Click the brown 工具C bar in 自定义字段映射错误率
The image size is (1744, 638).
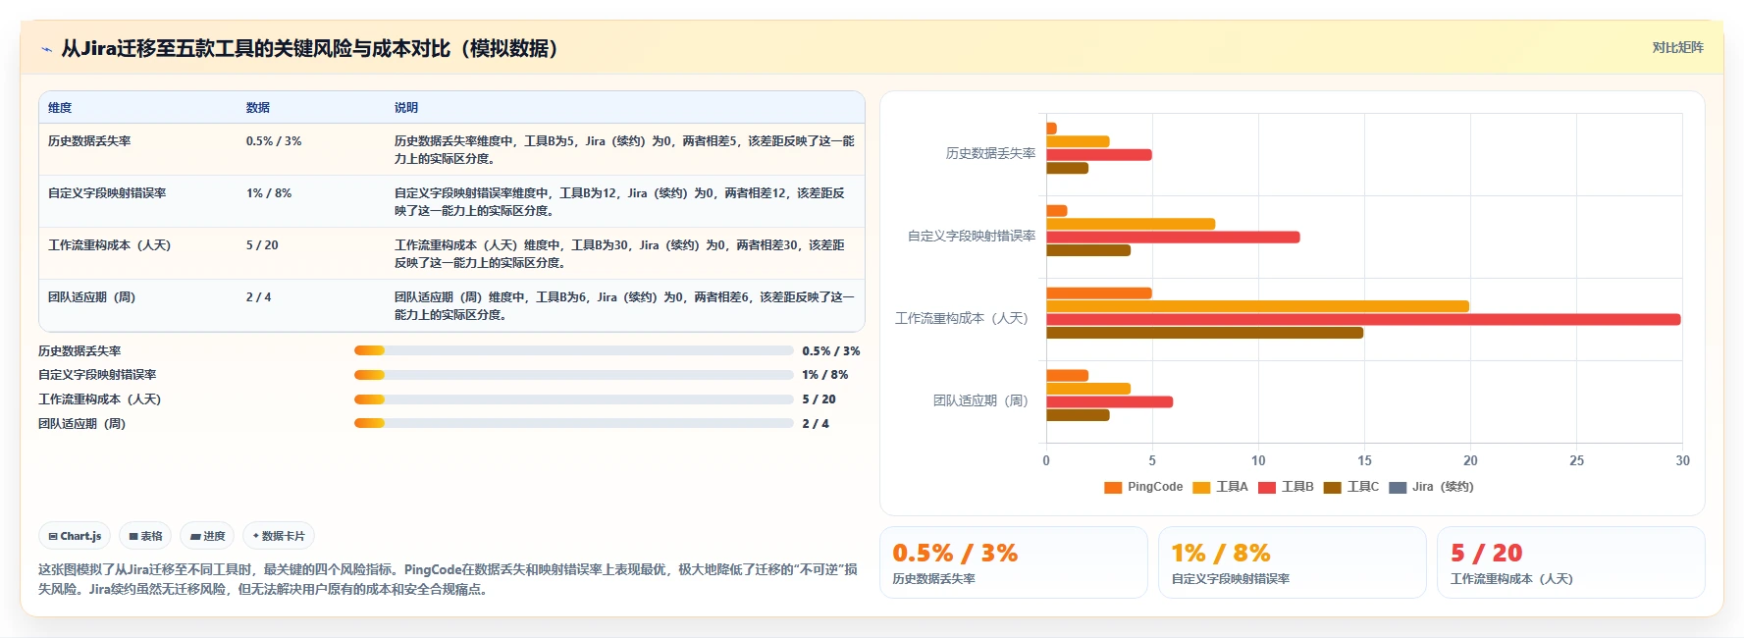tap(1088, 250)
